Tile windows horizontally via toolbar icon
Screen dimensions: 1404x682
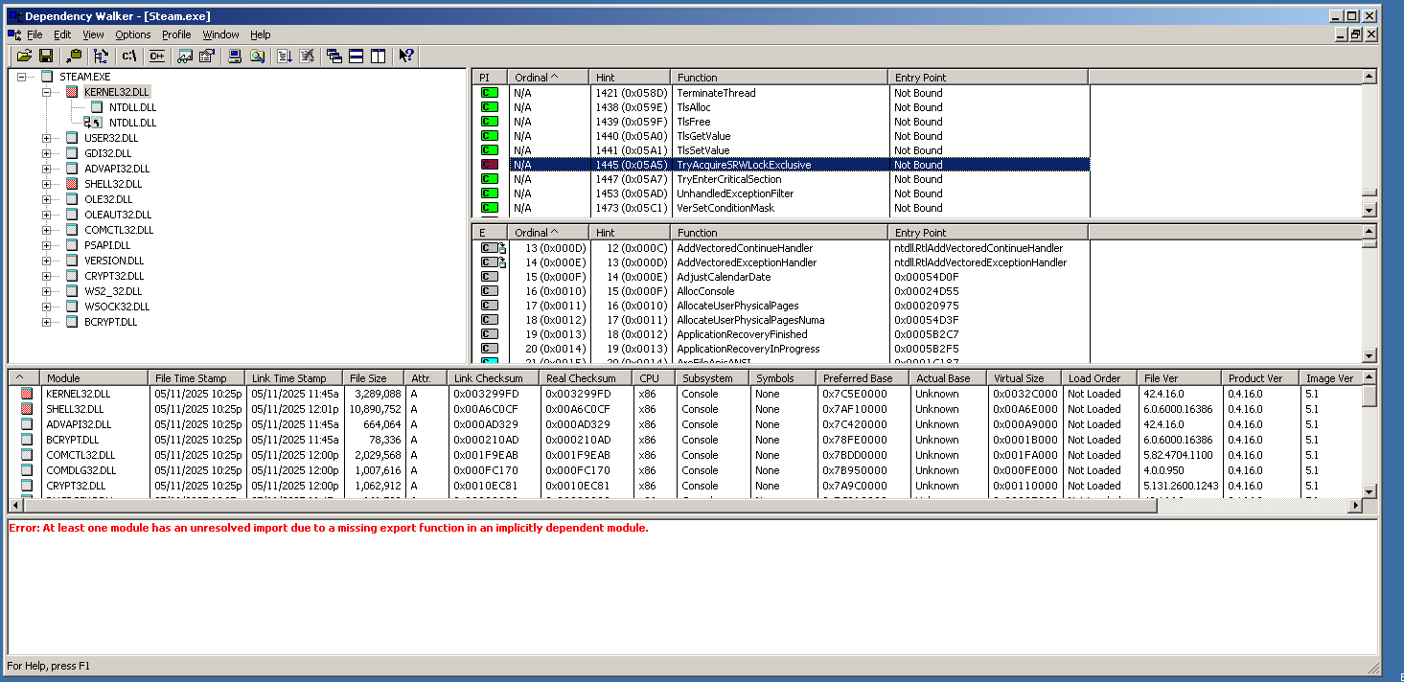(356, 56)
